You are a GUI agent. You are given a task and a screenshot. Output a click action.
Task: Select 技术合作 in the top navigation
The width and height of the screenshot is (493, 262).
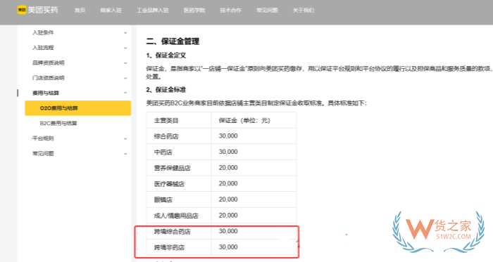[x=230, y=11]
